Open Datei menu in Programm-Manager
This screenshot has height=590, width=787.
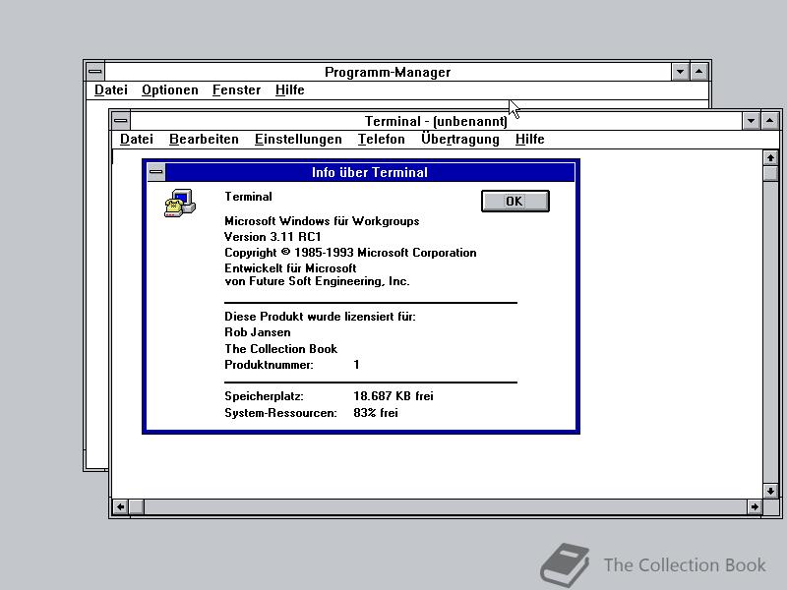coord(111,89)
